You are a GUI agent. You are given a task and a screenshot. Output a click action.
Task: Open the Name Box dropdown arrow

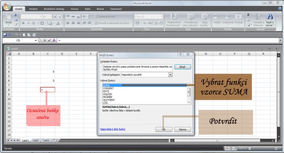point(36,40)
